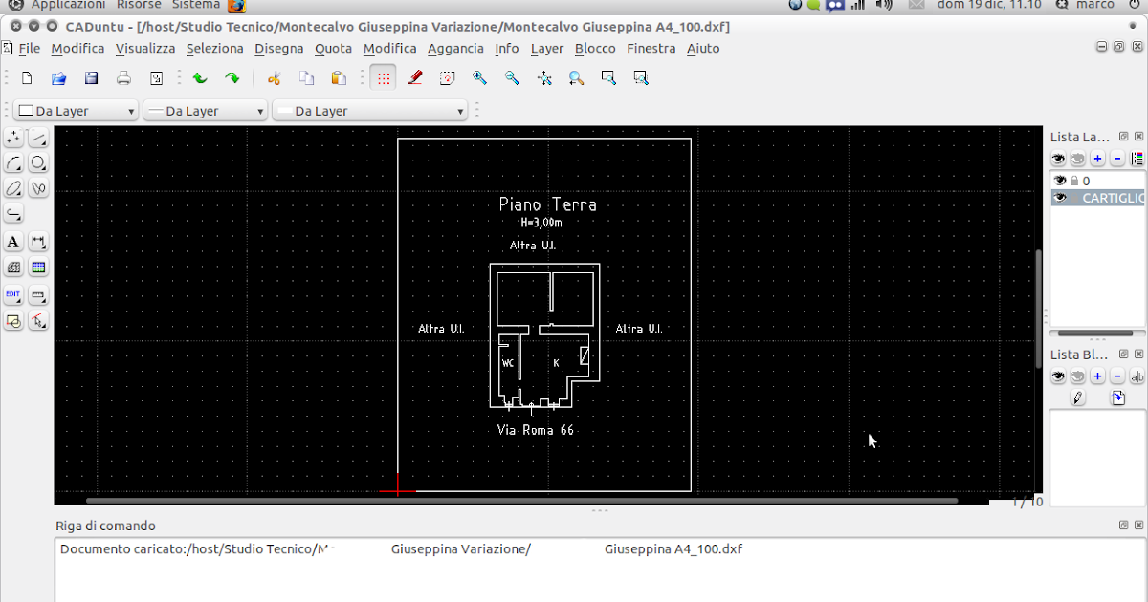The width and height of the screenshot is (1148, 602).
Task: Toggle lock on layer 0
Action: click(x=1074, y=181)
